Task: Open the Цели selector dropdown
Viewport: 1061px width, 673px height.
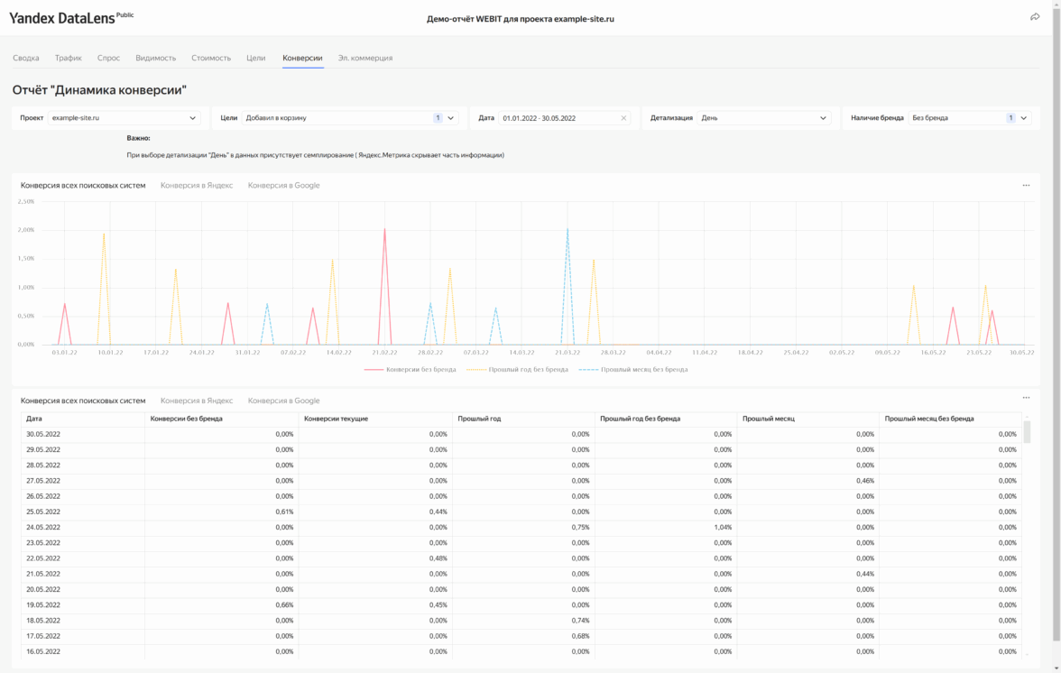Action: coord(349,118)
